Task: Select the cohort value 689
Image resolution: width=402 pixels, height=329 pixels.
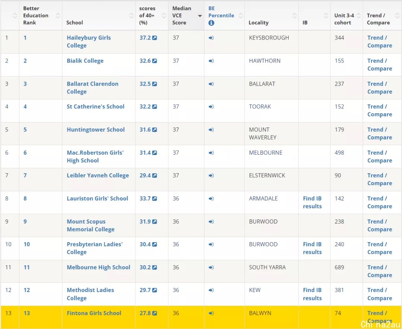Action: coord(339,267)
